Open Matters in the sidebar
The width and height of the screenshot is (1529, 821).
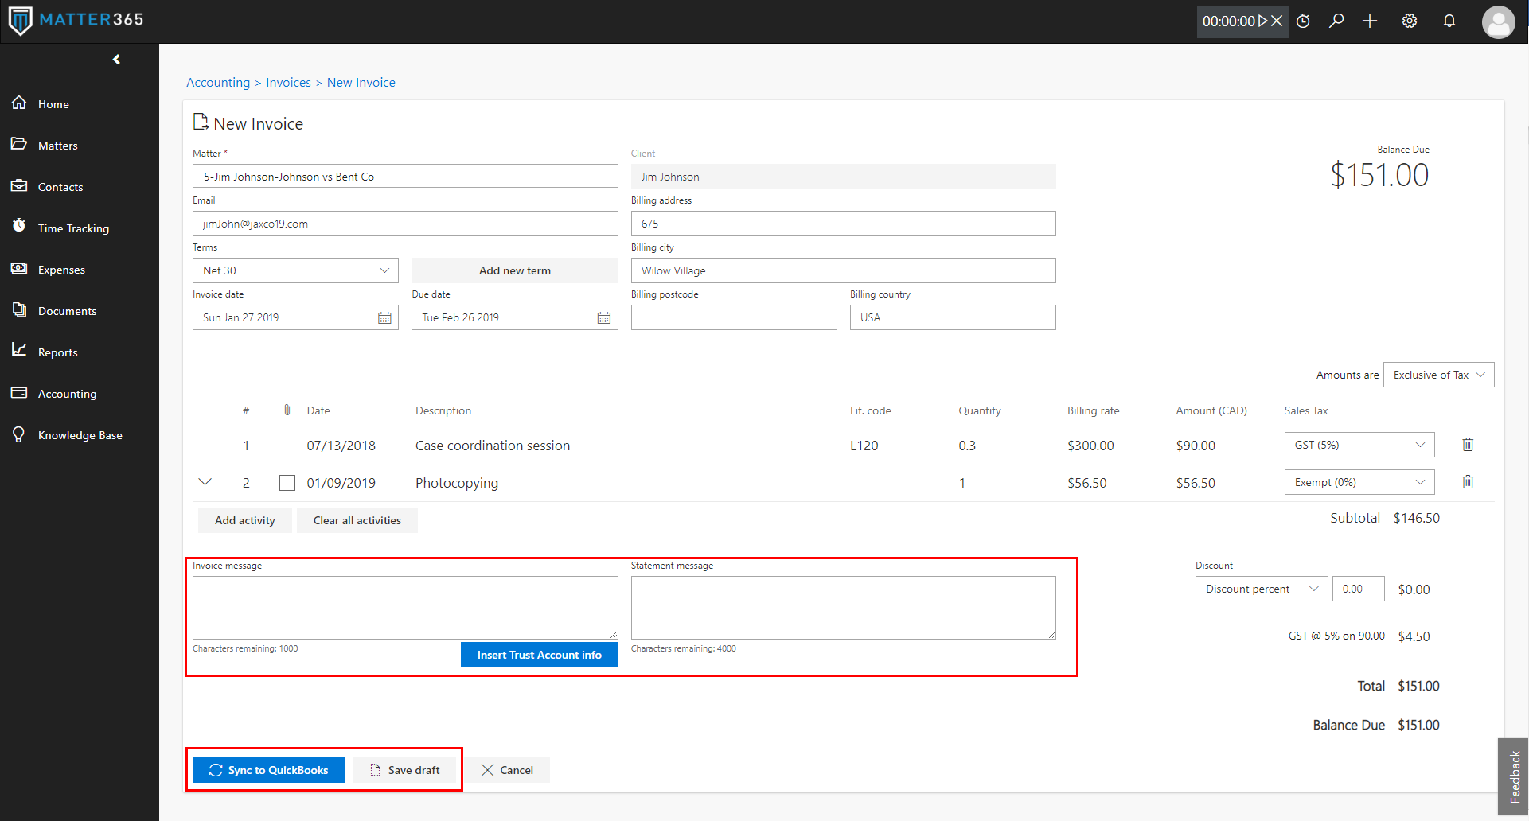(x=57, y=146)
